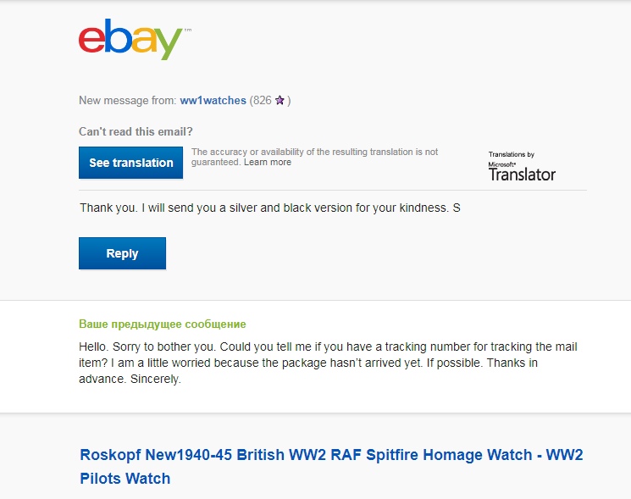The image size is (631, 499).
Task: Click the eBay logo
Action: click(x=130, y=40)
